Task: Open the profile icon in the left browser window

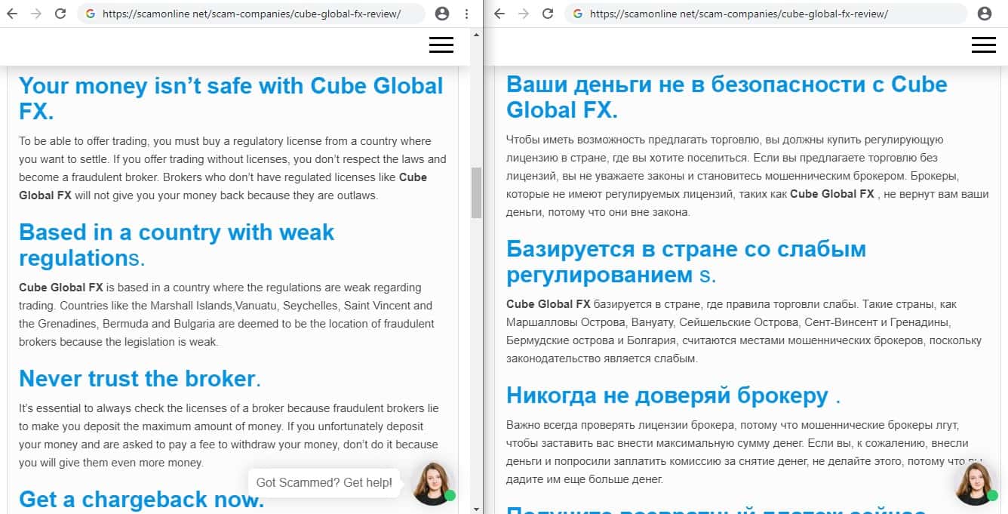Action: (x=442, y=14)
